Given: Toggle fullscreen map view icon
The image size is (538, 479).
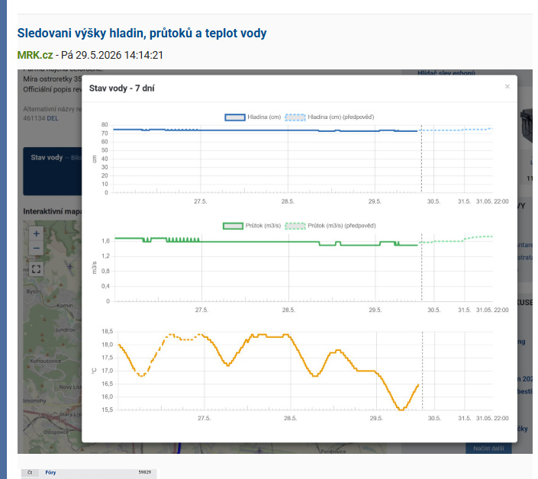Looking at the screenshot, I should (x=36, y=269).
